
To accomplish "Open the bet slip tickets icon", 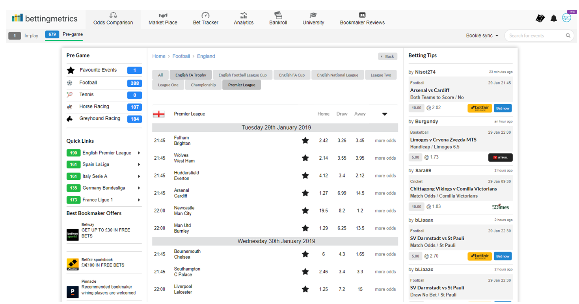I will 540,18.
